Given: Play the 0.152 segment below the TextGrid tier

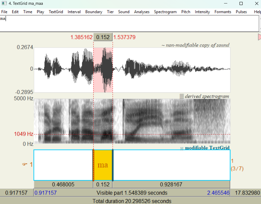Looking at the screenshot, I should coord(103,185).
